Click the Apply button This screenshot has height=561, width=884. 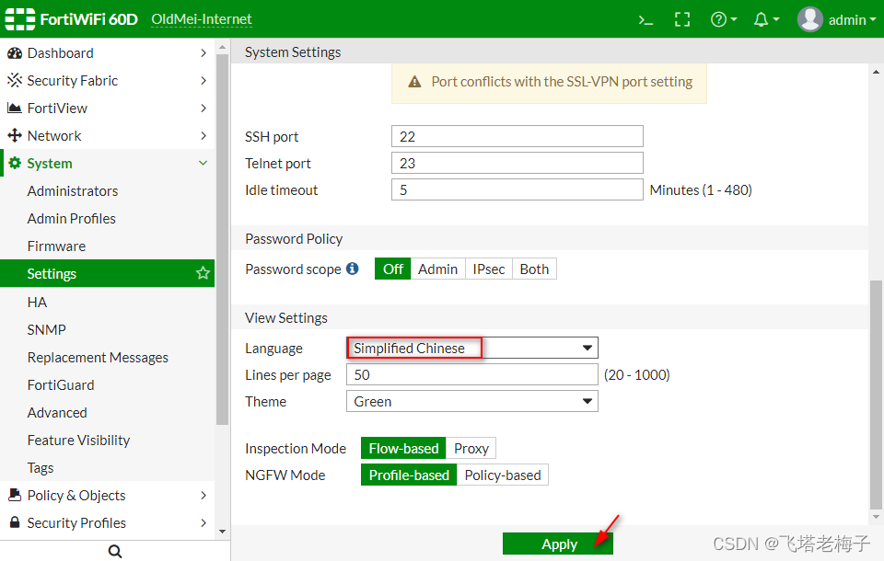click(558, 544)
